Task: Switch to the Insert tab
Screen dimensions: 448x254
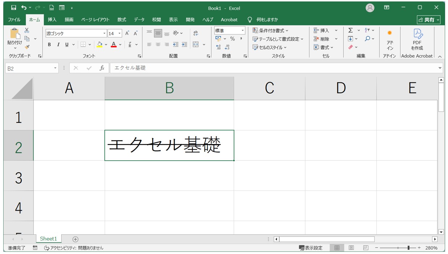Action: pyautogui.click(x=52, y=20)
